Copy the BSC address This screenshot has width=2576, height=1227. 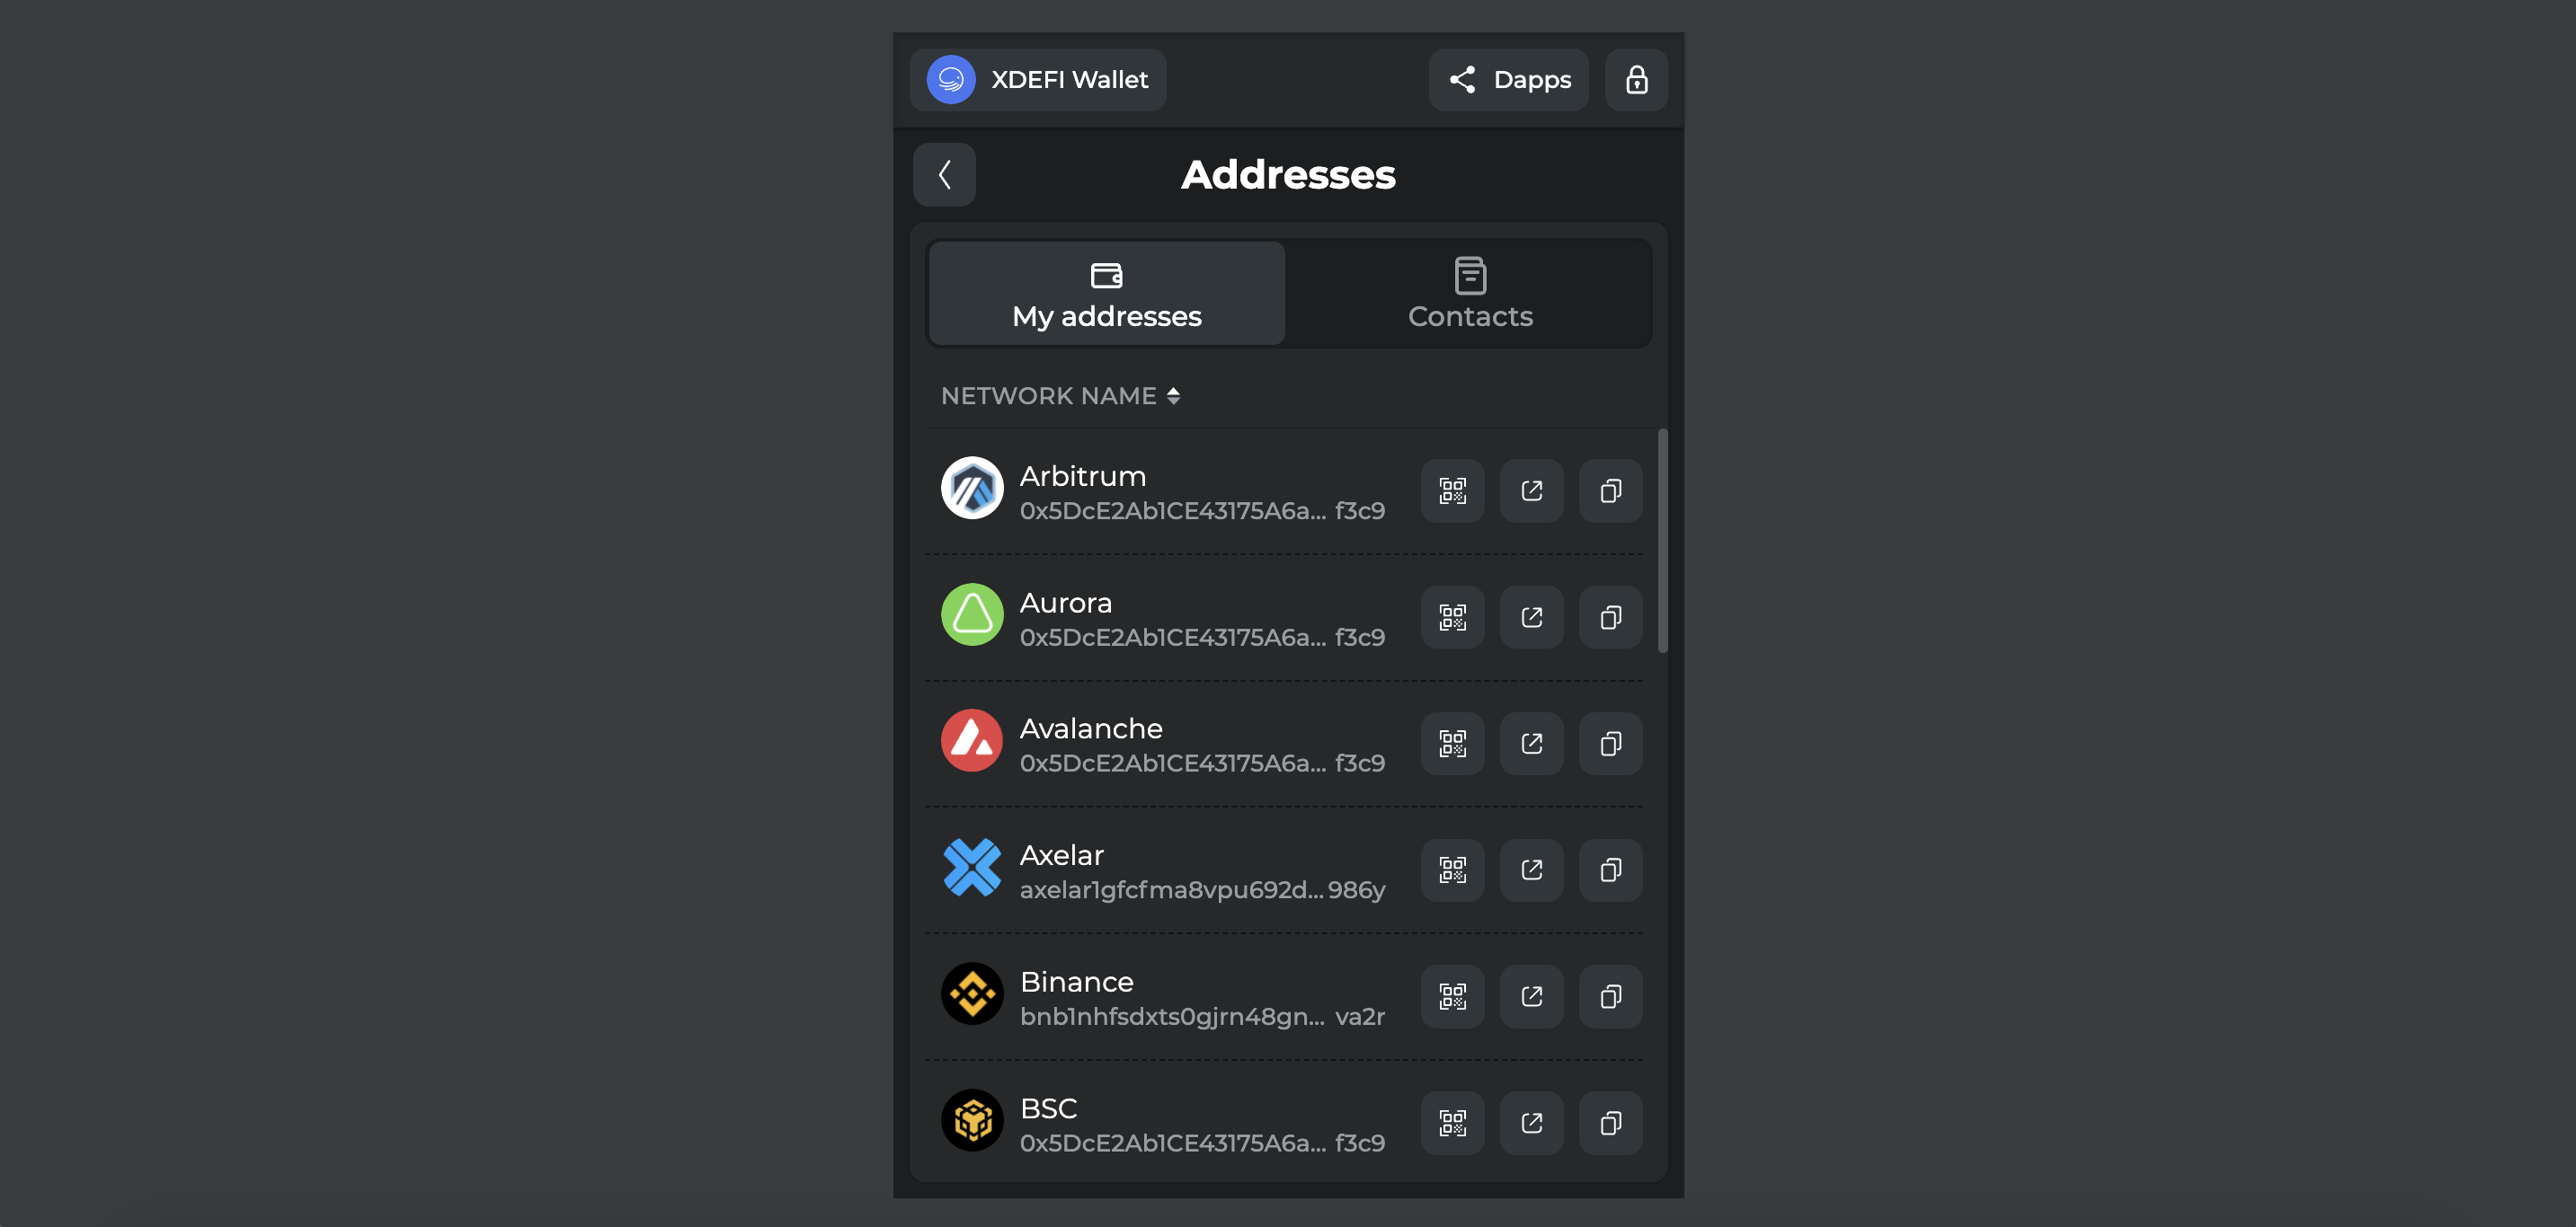(1610, 1123)
